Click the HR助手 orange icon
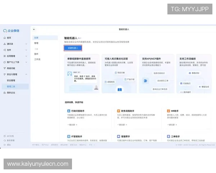Screen dimensions: 216x173 tap(168, 111)
